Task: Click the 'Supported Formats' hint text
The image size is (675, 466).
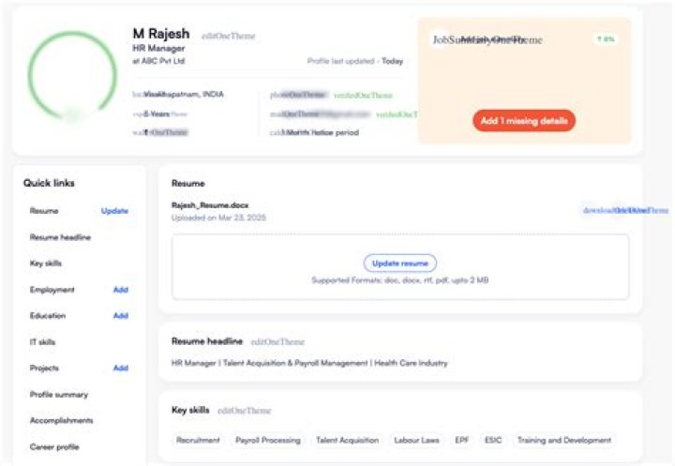Action: [x=400, y=280]
